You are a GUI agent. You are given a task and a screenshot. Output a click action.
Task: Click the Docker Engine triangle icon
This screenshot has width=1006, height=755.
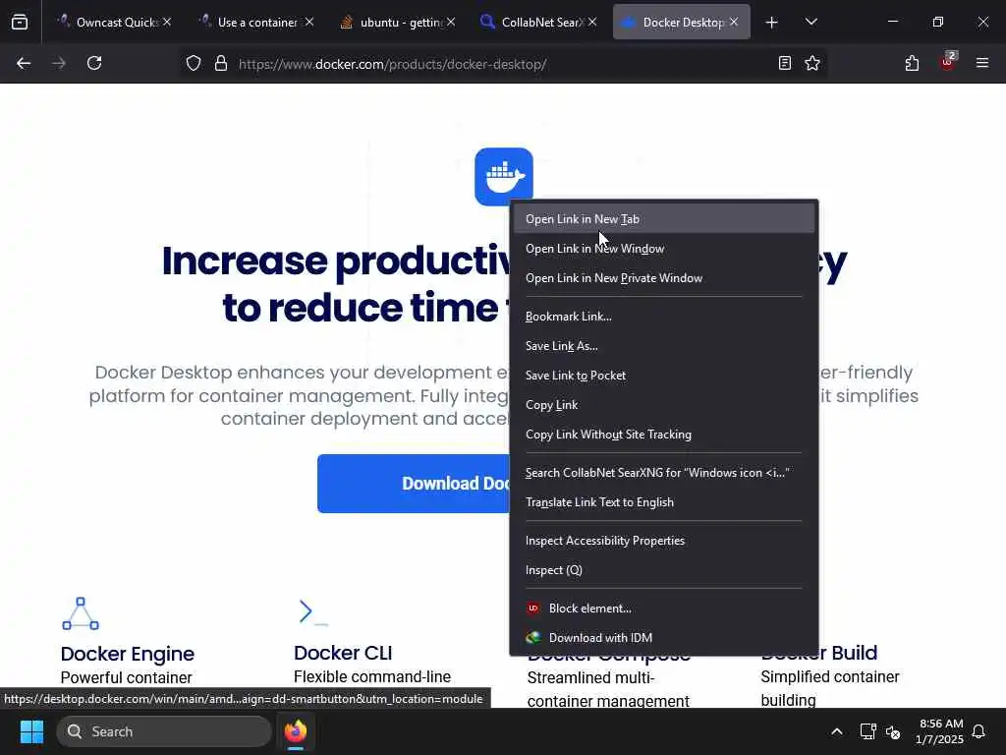tap(81, 613)
